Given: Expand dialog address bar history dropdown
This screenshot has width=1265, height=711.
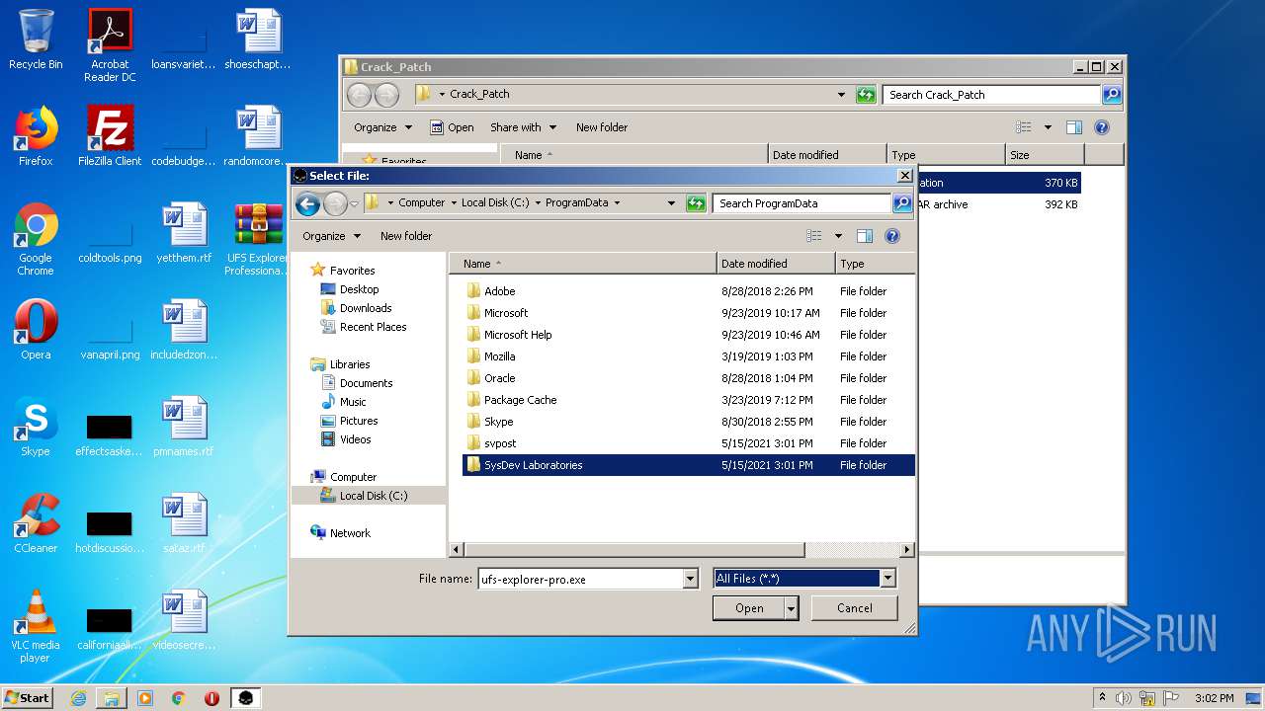Looking at the screenshot, I should [672, 203].
